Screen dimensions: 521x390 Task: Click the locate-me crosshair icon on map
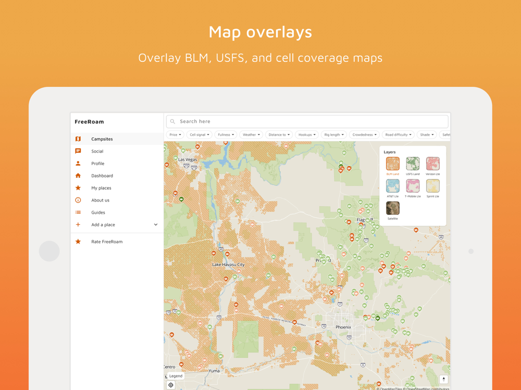171,385
